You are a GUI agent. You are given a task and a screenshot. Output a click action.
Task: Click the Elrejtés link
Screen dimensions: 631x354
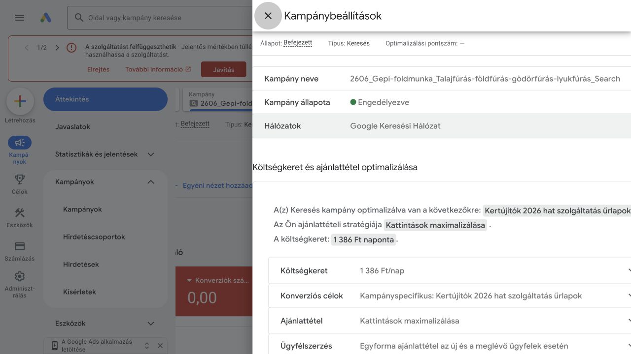[x=98, y=69]
